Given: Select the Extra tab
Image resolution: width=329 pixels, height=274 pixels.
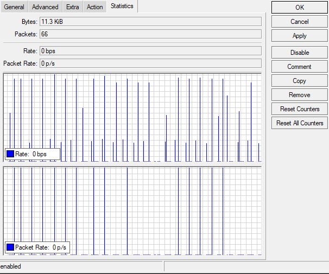Looking at the screenshot, I should click(73, 7).
